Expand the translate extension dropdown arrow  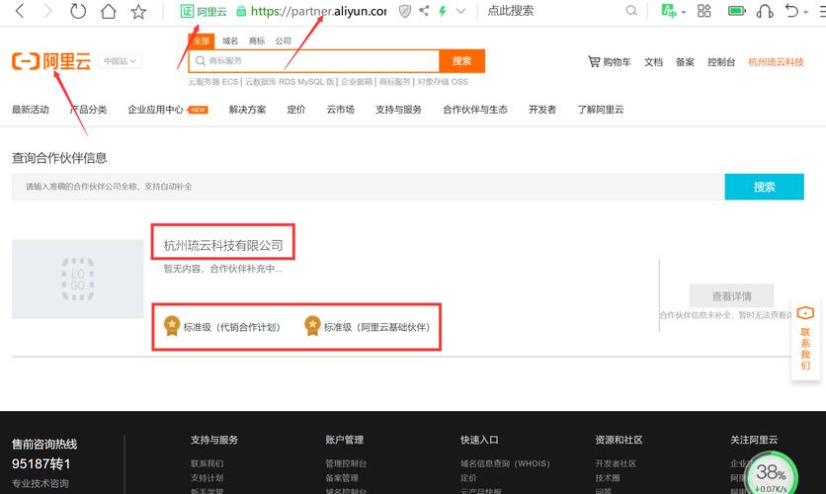tap(684, 12)
